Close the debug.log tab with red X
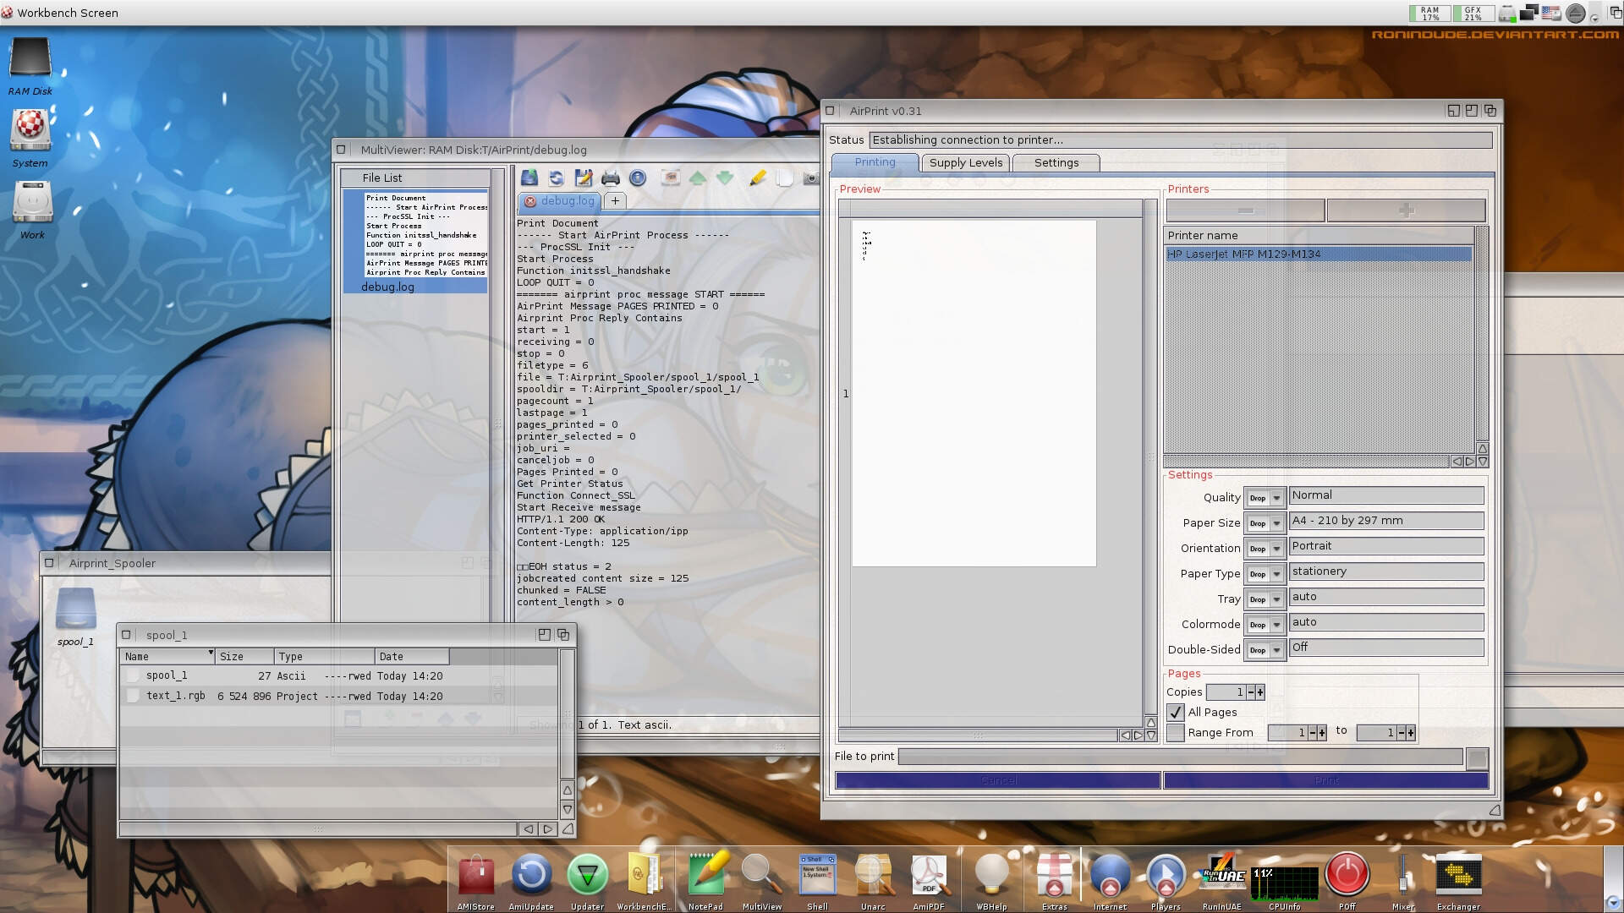The height and width of the screenshot is (913, 1624). pos(530,201)
